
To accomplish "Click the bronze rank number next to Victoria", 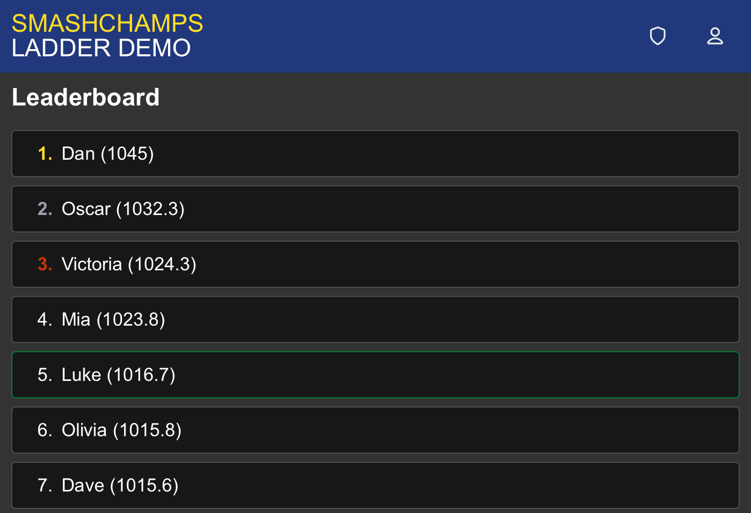I will tap(44, 264).
